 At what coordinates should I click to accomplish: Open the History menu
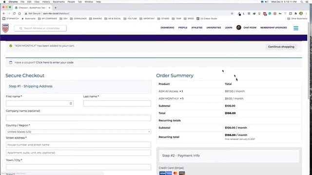point(46,2)
